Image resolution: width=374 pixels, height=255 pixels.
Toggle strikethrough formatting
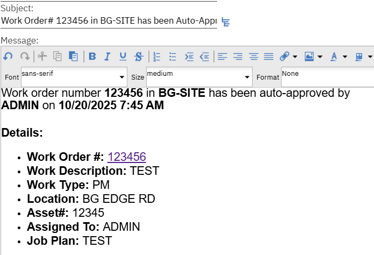click(139, 56)
